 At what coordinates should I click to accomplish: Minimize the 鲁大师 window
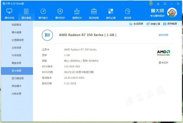(171, 4)
